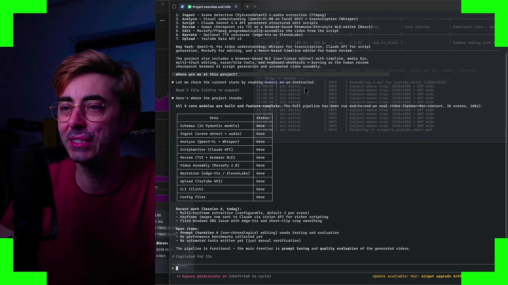Click the 'Update available! Run: winget upgrade' notice
Viewport: 508px width, 285px height.
click(x=417, y=276)
